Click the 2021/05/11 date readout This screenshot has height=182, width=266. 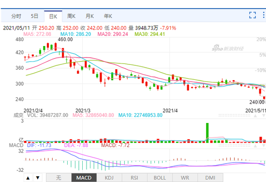pos(16,28)
